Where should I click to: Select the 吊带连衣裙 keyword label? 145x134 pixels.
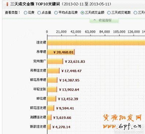[x=38, y=70]
